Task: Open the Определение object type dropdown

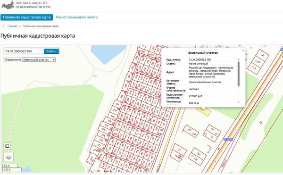Action: (x=39, y=59)
